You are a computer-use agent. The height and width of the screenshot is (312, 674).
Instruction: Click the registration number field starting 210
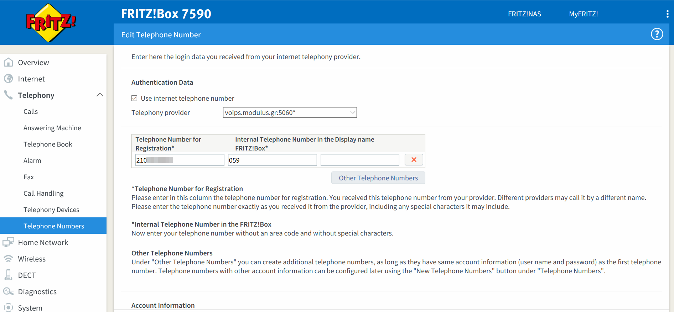click(x=180, y=160)
